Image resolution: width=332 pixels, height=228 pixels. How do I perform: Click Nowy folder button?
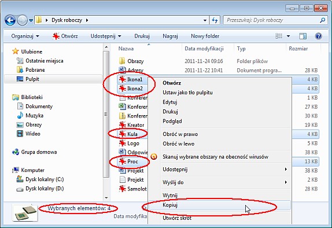coord(205,36)
